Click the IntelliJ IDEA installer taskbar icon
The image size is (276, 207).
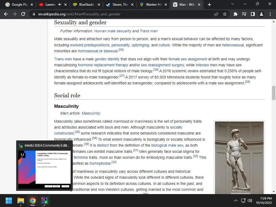pyautogui.click(x=44, y=201)
